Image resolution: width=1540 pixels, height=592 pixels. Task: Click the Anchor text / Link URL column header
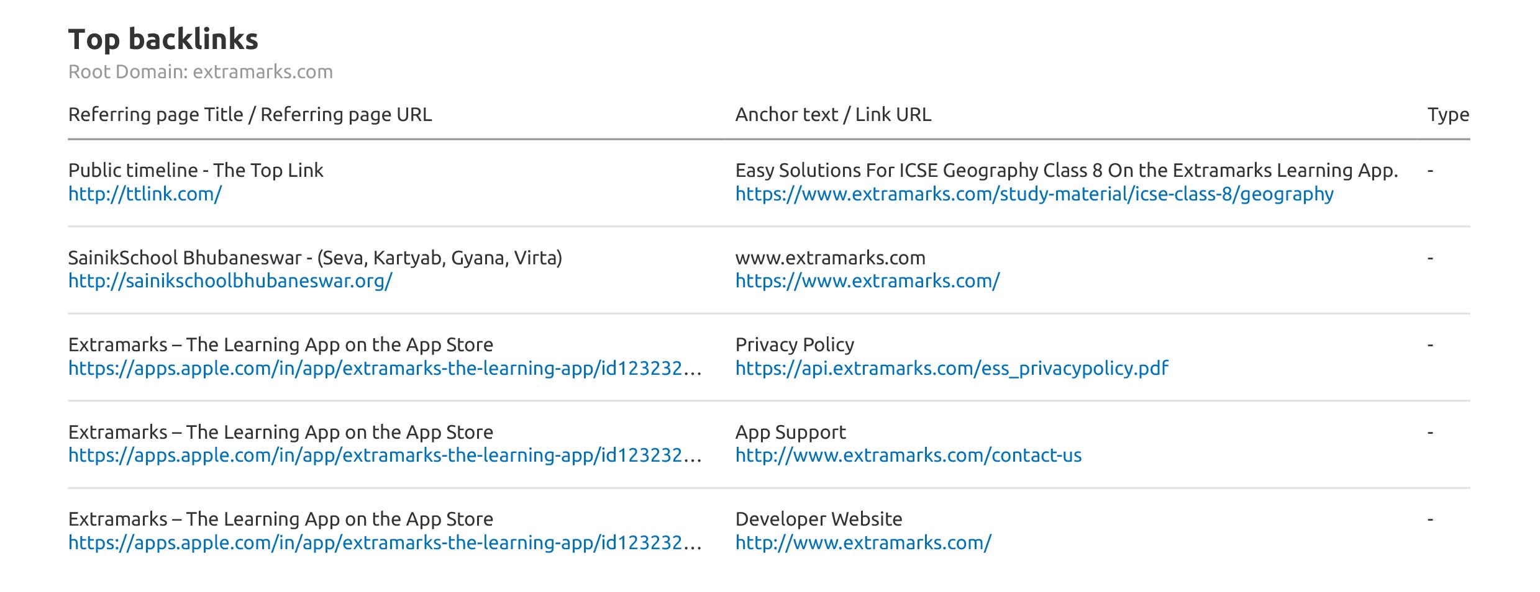832,115
